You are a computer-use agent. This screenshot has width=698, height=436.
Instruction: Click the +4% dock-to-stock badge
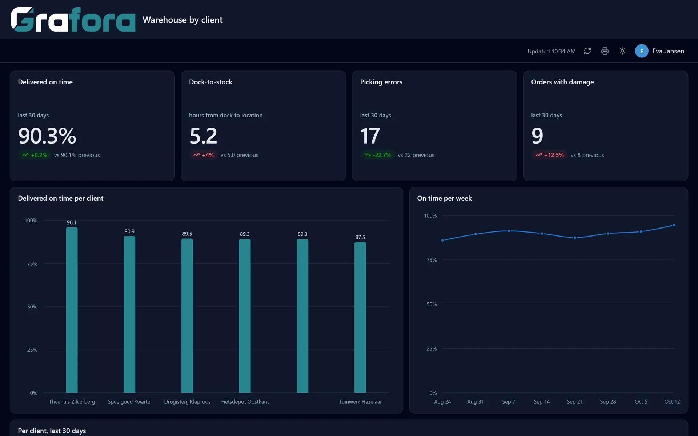(203, 155)
